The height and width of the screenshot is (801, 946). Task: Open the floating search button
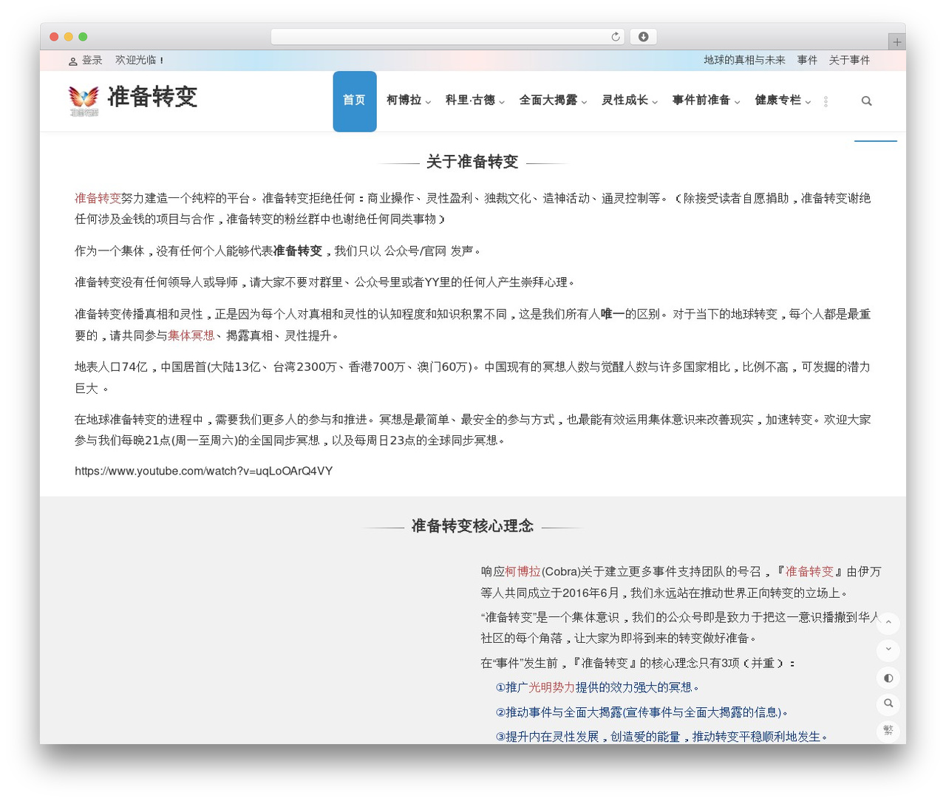coord(888,703)
